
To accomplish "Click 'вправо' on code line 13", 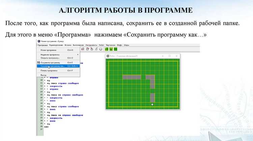I will coord(54,89).
